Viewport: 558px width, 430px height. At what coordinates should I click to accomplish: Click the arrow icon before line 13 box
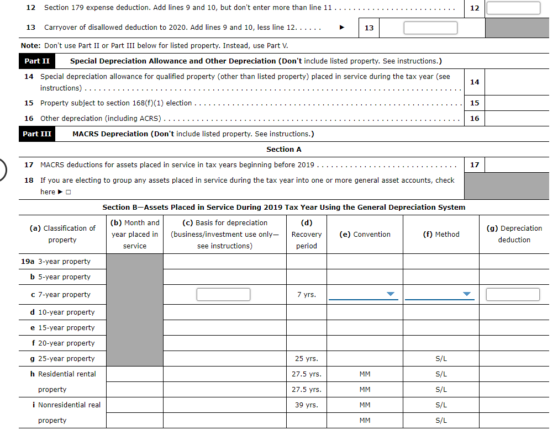pos(342,28)
